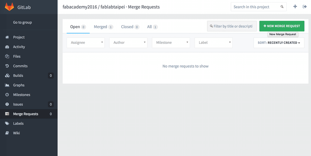Open Project in the sidebar

pos(29,37)
